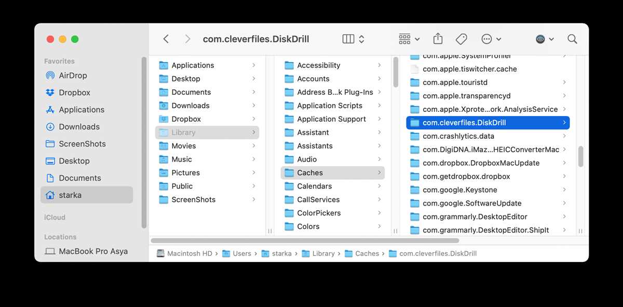Expand the Application Support folder chevron

[x=380, y=119]
